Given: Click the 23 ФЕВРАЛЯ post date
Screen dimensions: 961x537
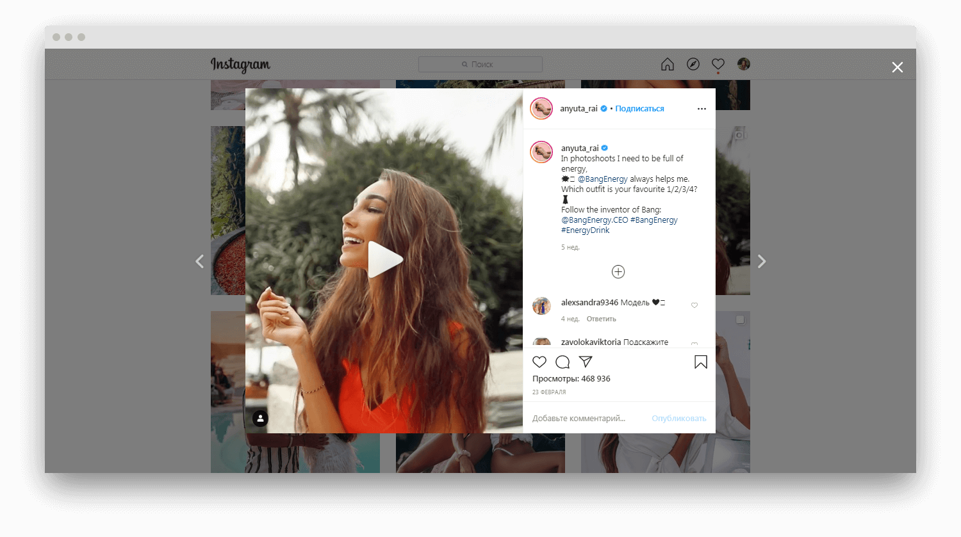Looking at the screenshot, I should click(x=549, y=392).
